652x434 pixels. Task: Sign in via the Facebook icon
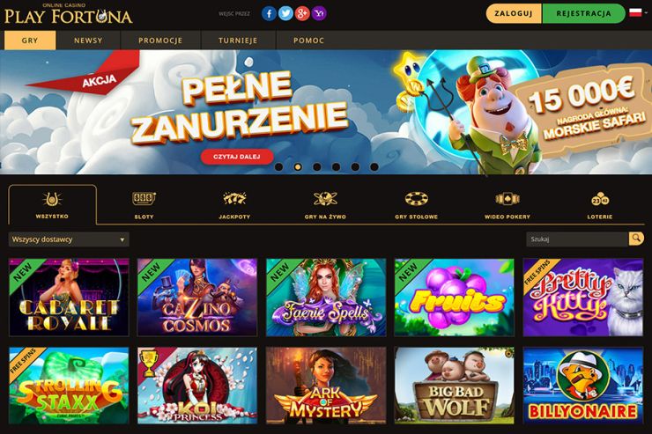[269, 14]
